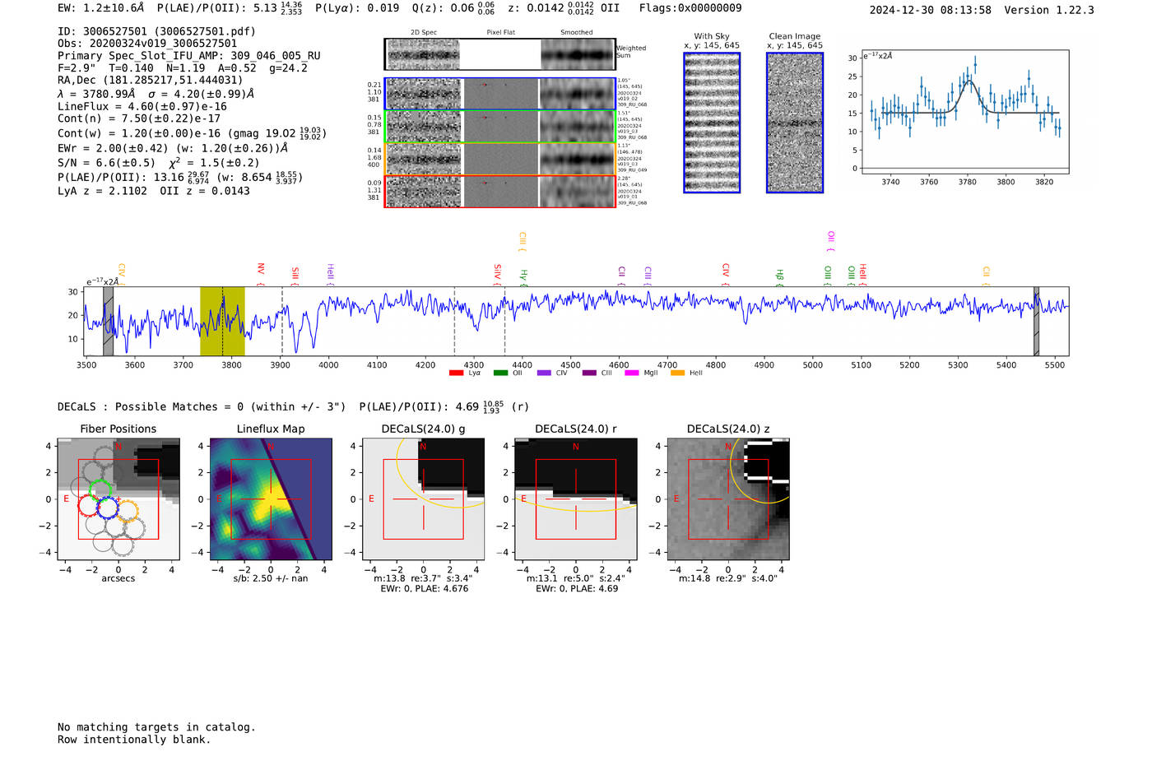Open the red-bordered fiber spectrum row
The width and height of the screenshot is (1152, 784).
[500, 191]
